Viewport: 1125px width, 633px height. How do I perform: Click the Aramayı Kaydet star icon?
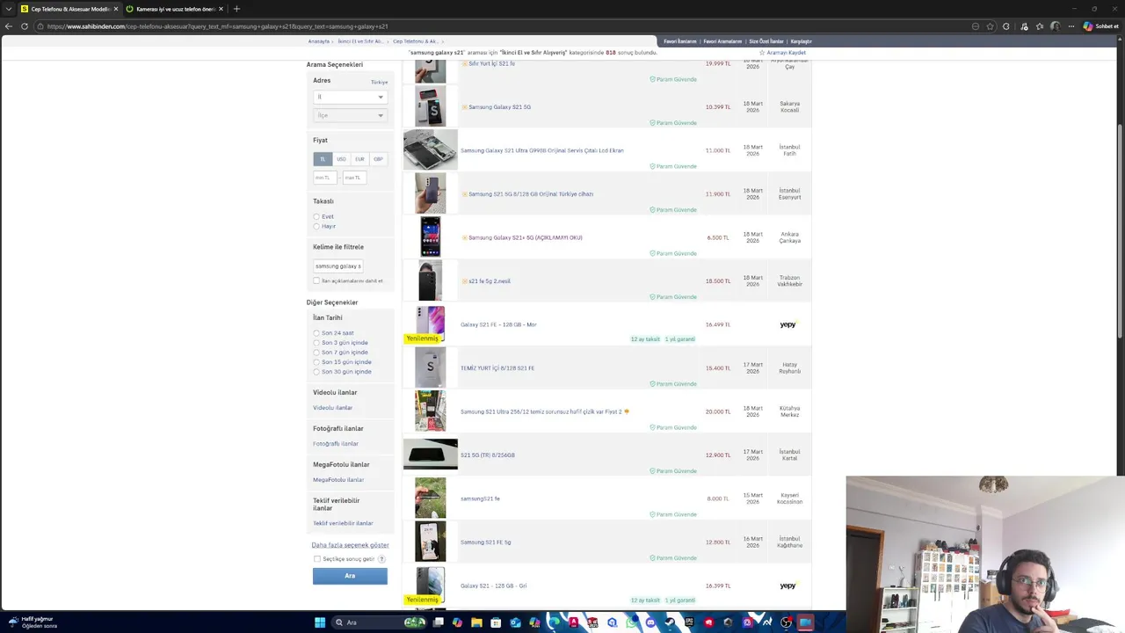click(762, 53)
